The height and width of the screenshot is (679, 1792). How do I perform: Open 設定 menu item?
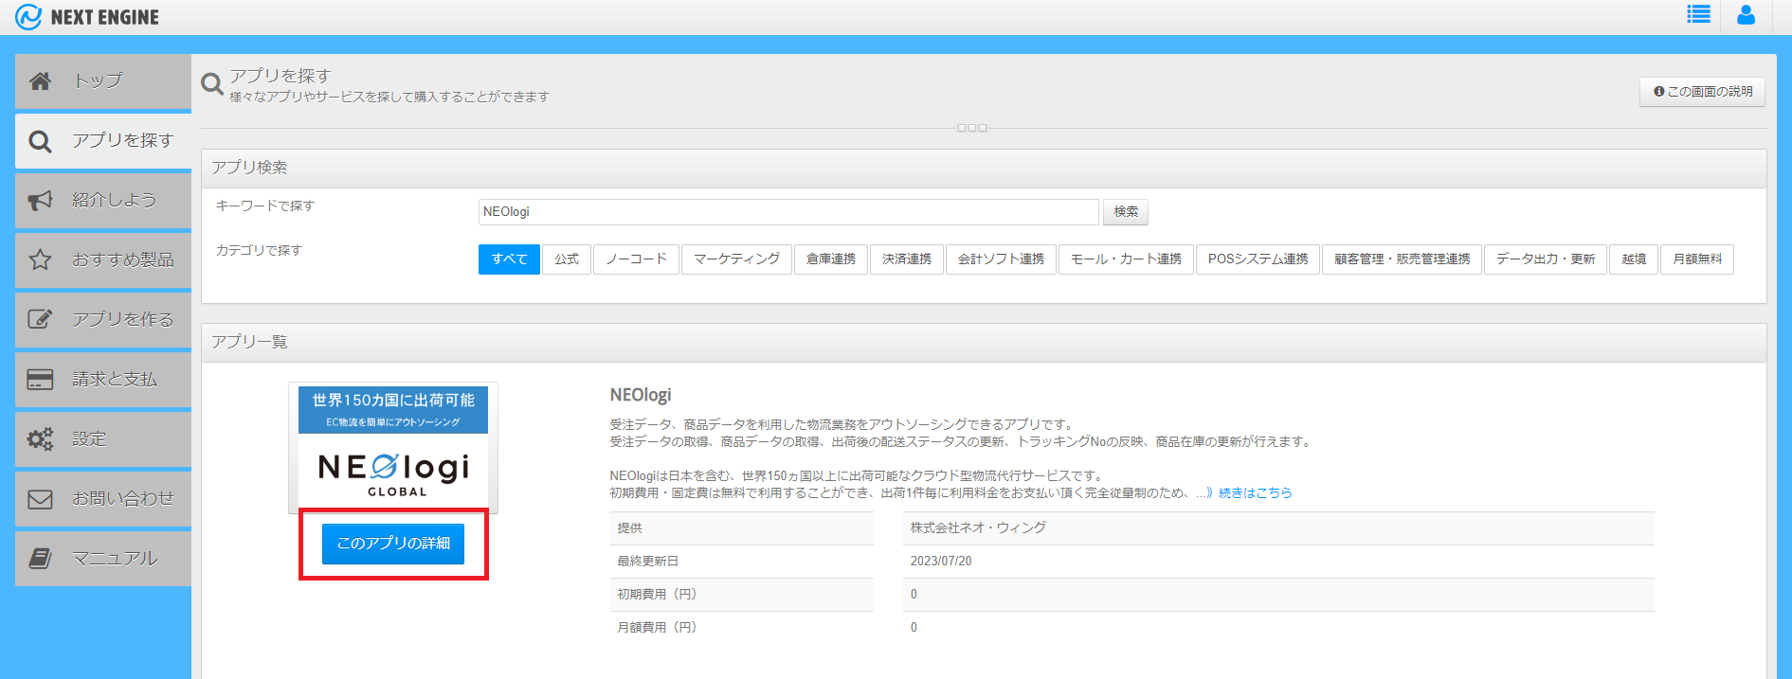click(103, 439)
